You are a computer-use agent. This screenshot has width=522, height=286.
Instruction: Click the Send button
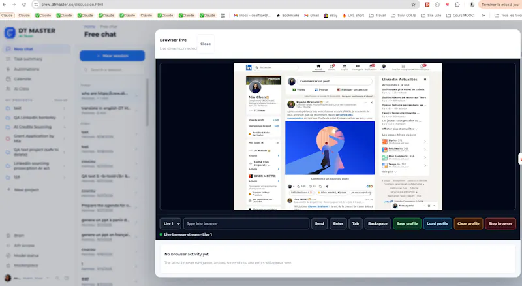point(319,224)
